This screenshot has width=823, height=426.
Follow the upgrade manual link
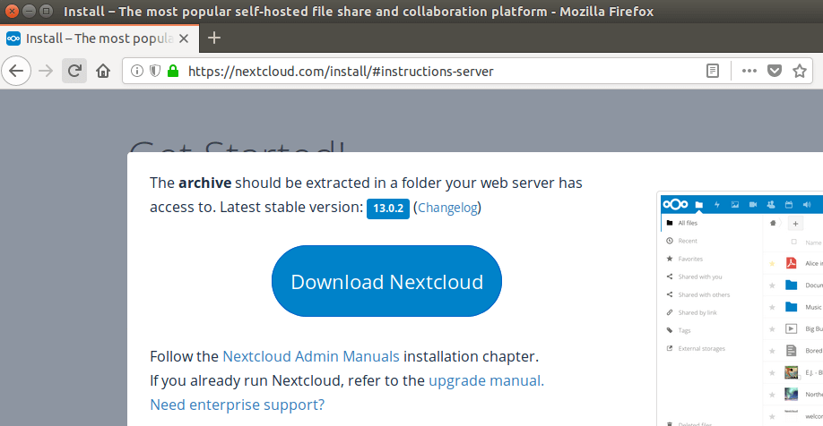point(486,380)
